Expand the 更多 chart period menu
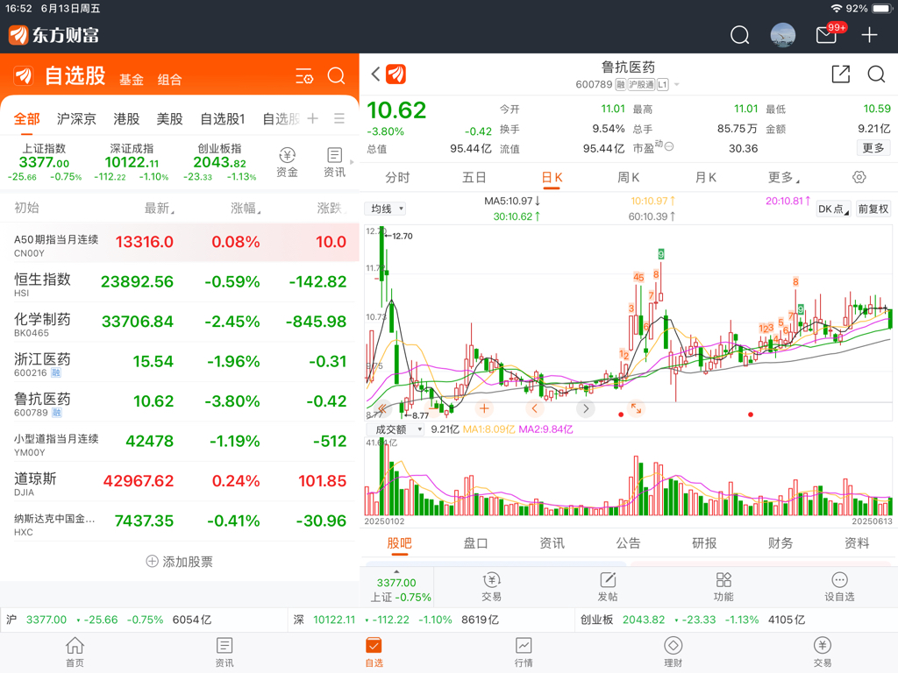This screenshot has width=898, height=673. point(783,177)
